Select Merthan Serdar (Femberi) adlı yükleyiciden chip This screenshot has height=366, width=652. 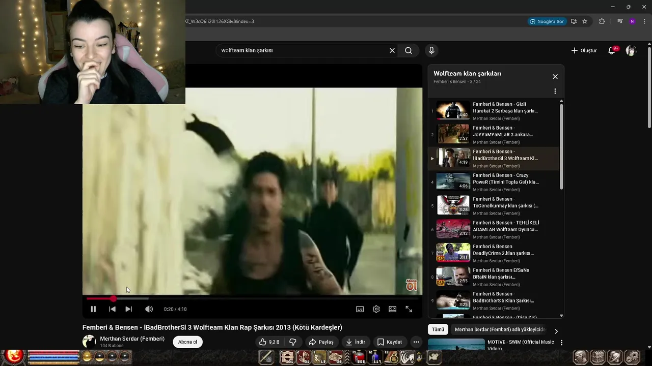click(500, 329)
